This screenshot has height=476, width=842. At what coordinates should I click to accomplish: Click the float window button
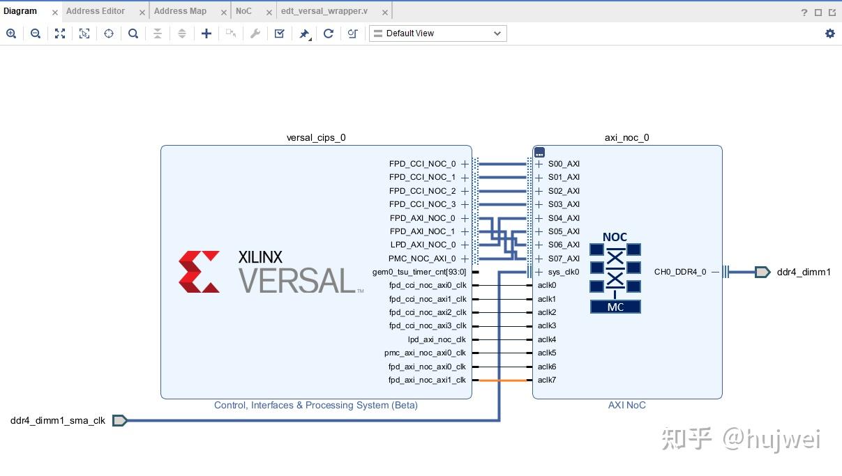click(x=832, y=12)
